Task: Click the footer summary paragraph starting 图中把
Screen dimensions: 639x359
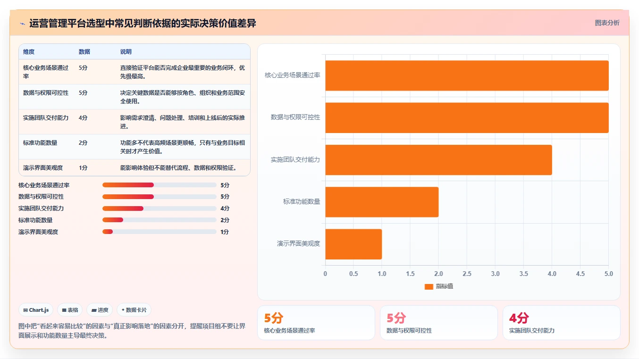Action: tap(132, 331)
